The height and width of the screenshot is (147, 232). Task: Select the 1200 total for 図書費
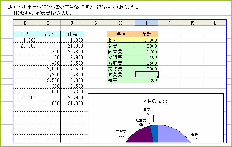coord(146,51)
